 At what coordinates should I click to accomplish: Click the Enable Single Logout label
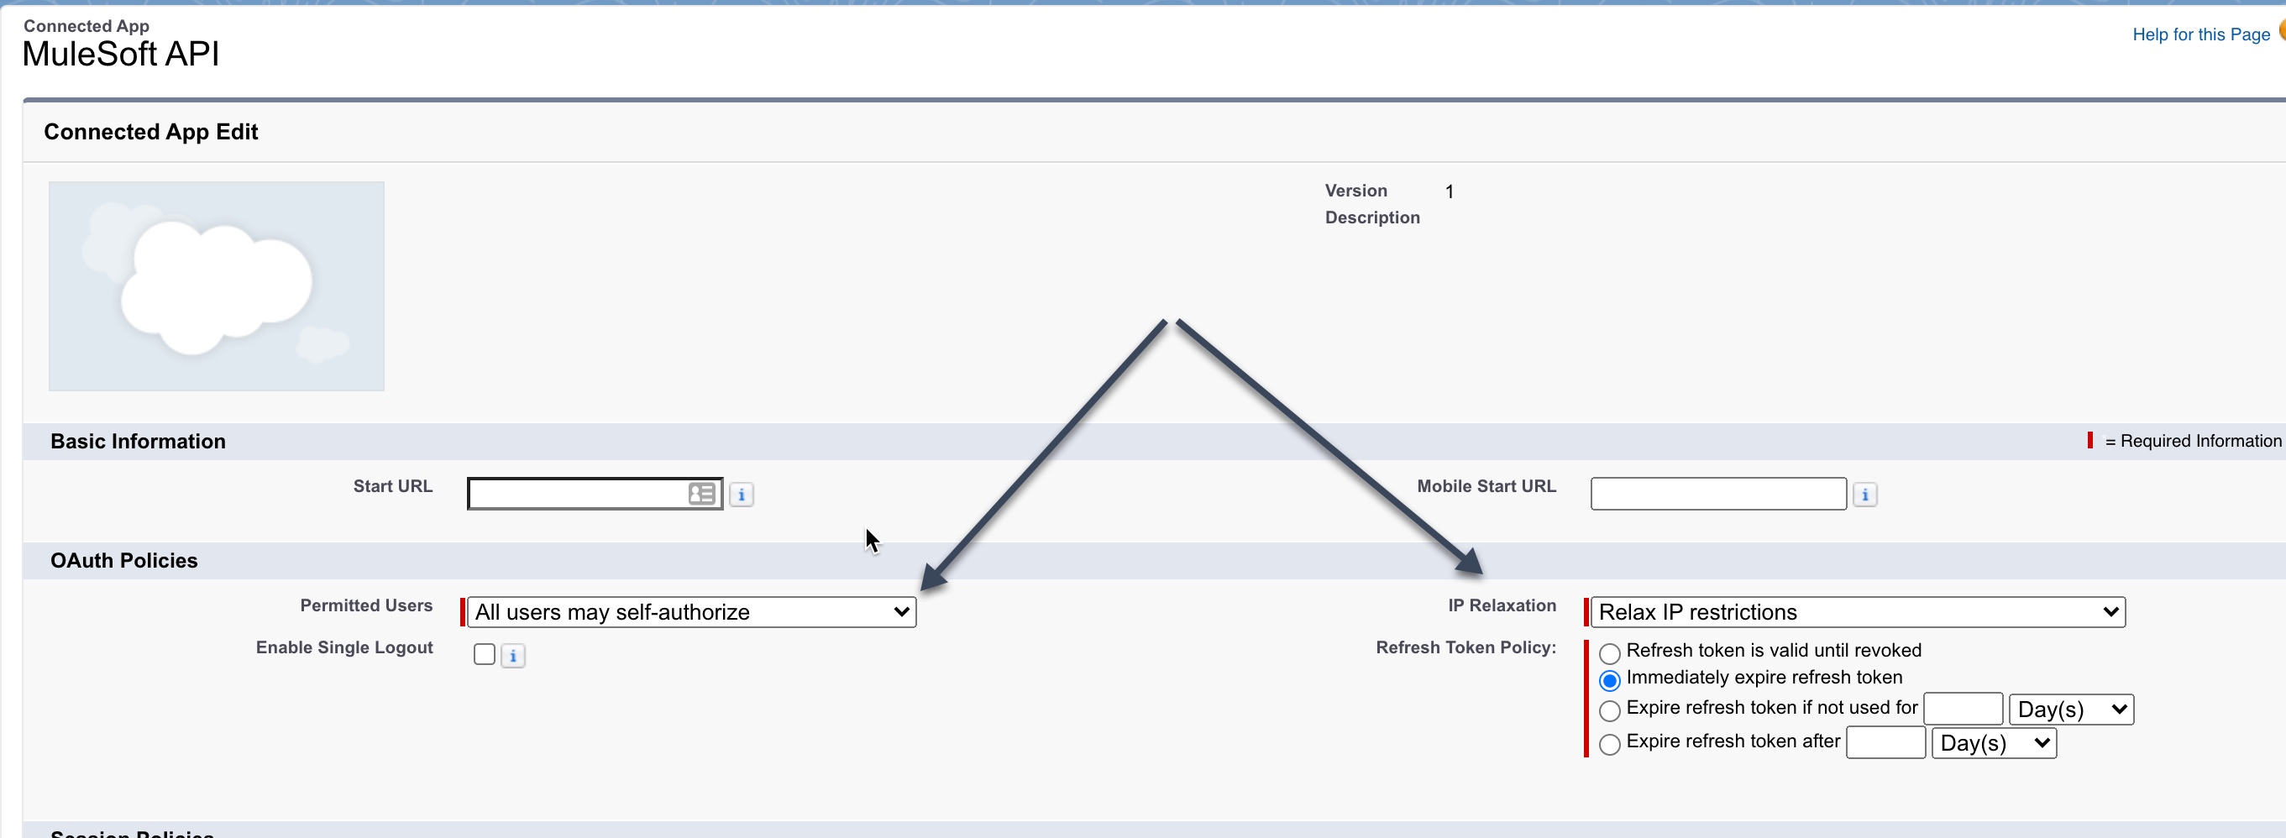coord(344,647)
